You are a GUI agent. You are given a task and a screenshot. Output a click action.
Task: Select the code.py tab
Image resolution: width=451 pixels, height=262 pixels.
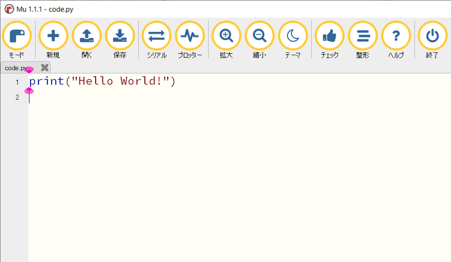click(17, 68)
